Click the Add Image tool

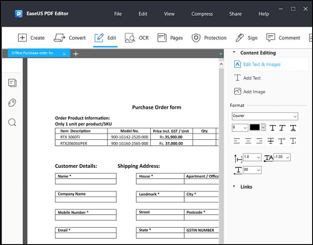[250, 91]
